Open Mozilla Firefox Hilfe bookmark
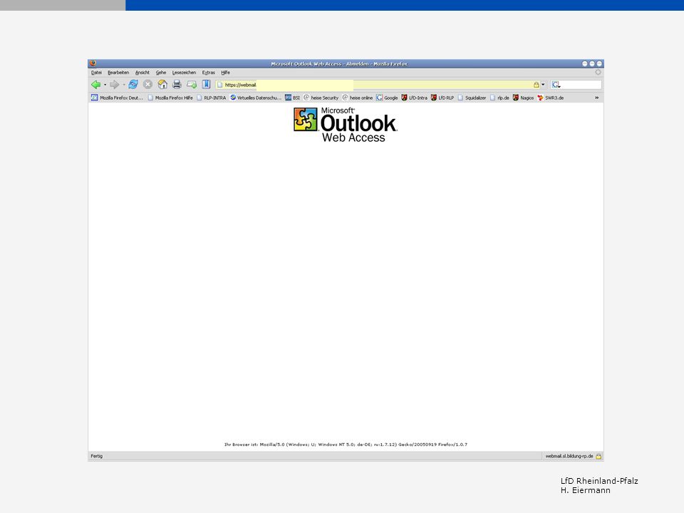The width and height of the screenshot is (684, 513). point(170,98)
